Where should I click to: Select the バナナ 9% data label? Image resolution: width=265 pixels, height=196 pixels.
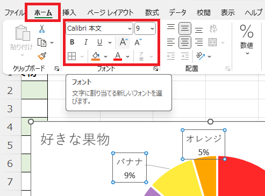click(x=130, y=168)
